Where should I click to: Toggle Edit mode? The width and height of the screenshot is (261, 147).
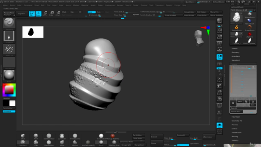point(32,13)
